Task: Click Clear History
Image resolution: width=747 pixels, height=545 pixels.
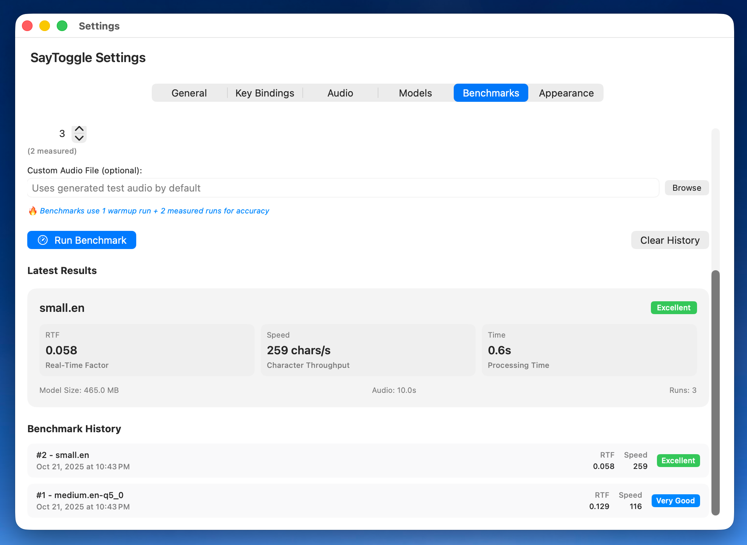Action: pyautogui.click(x=669, y=240)
